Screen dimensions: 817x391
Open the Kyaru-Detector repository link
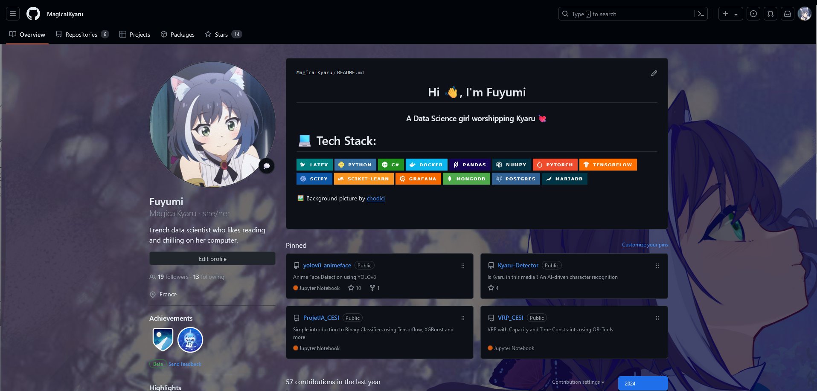coord(518,265)
